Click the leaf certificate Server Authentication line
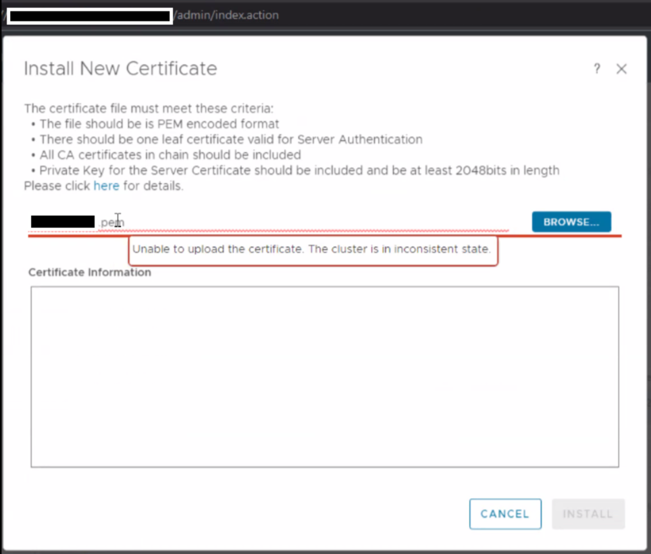651x554 pixels. tap(231, 139)
